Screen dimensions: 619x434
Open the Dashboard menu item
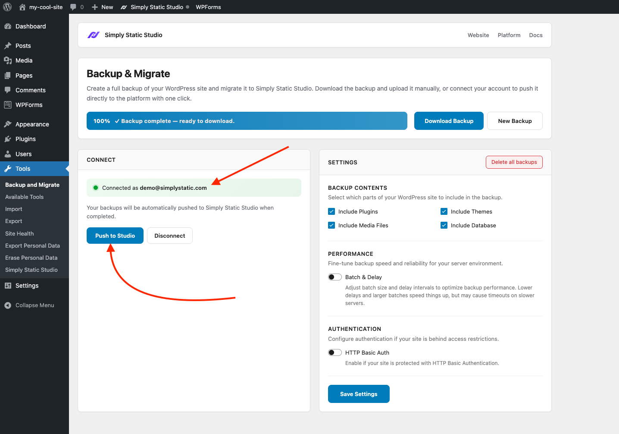[34, 26]
